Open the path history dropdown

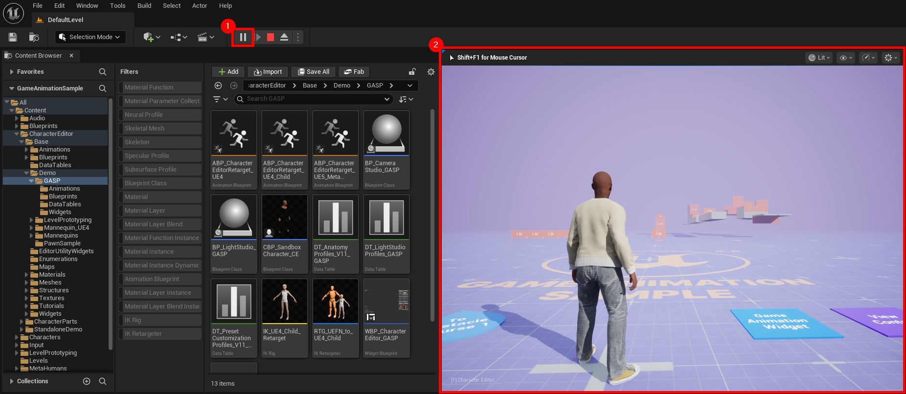410,86
